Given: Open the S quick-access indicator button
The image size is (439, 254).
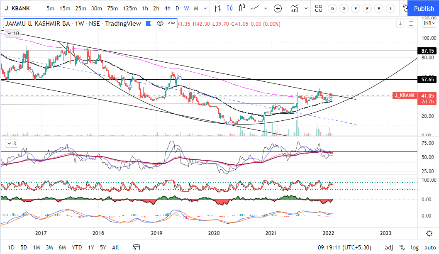Looking at the screenshot, I should point(390,9).
